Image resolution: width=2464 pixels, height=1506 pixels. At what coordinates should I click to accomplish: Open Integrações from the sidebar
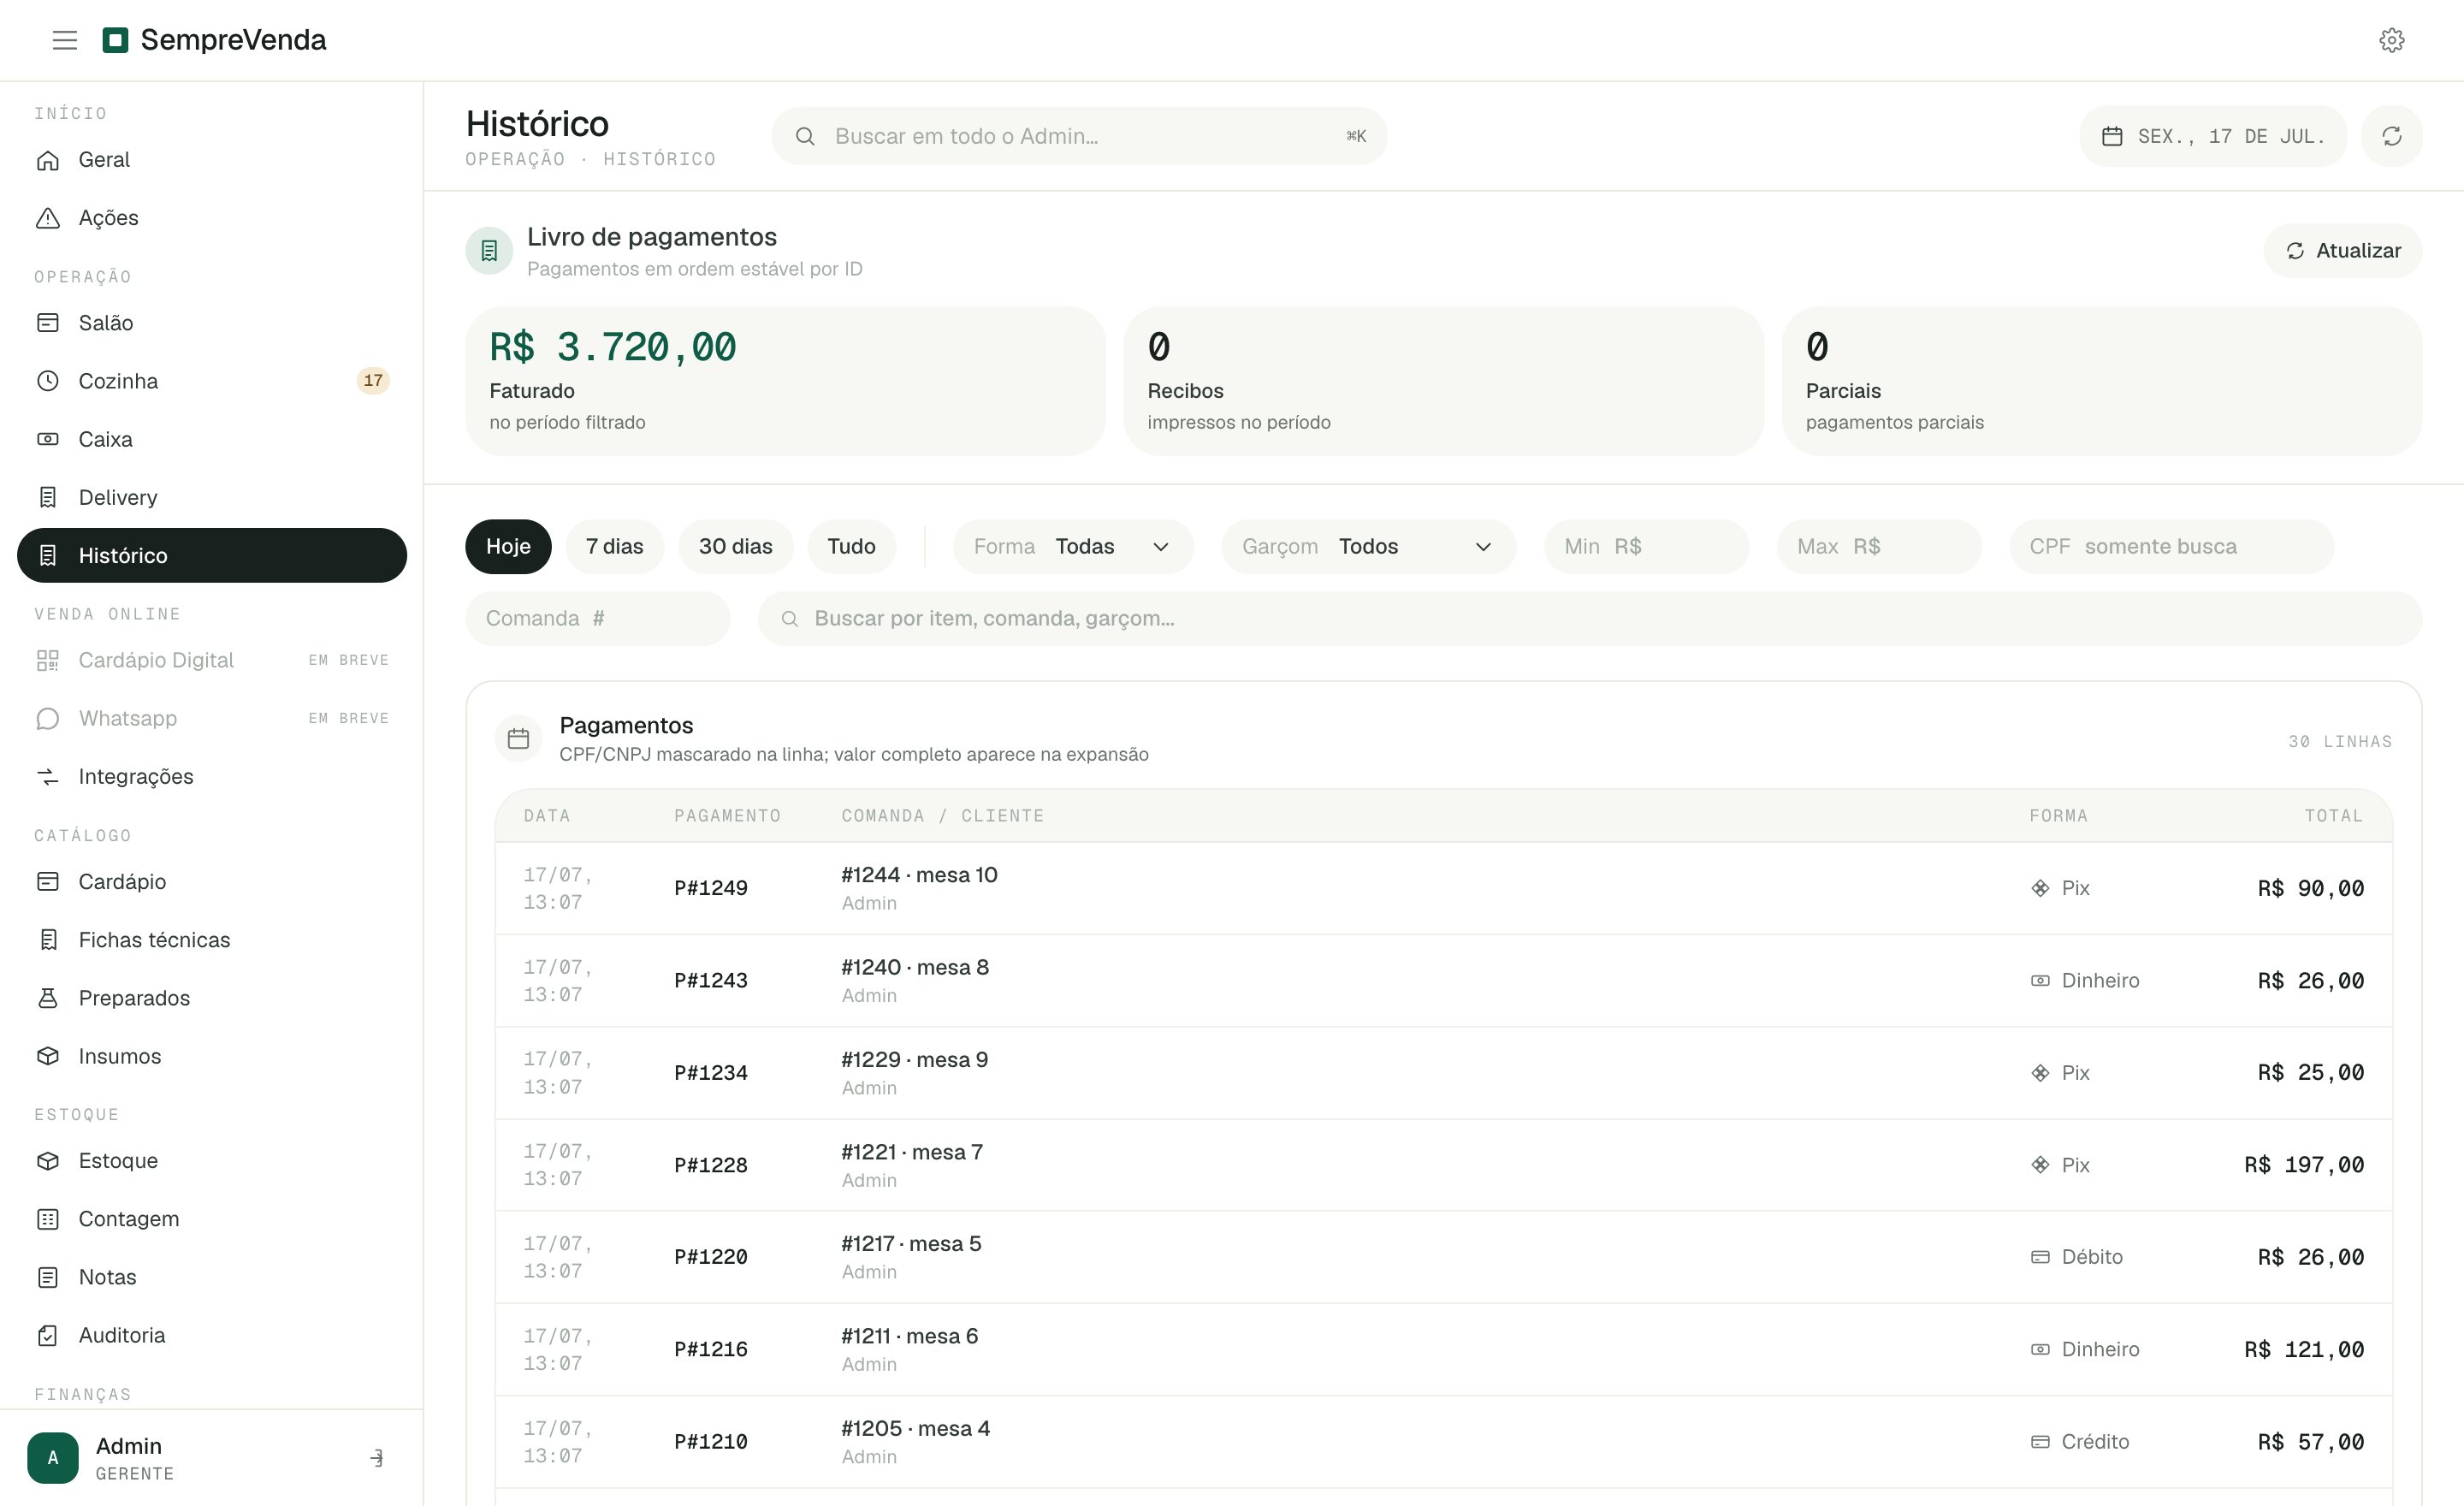click(x=212, y=776)
